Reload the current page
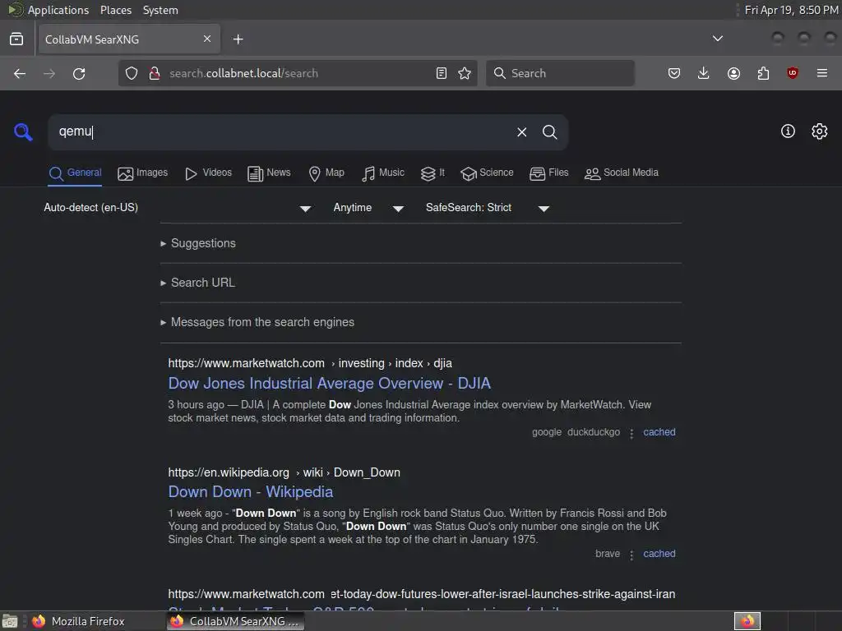 (79, 73)
